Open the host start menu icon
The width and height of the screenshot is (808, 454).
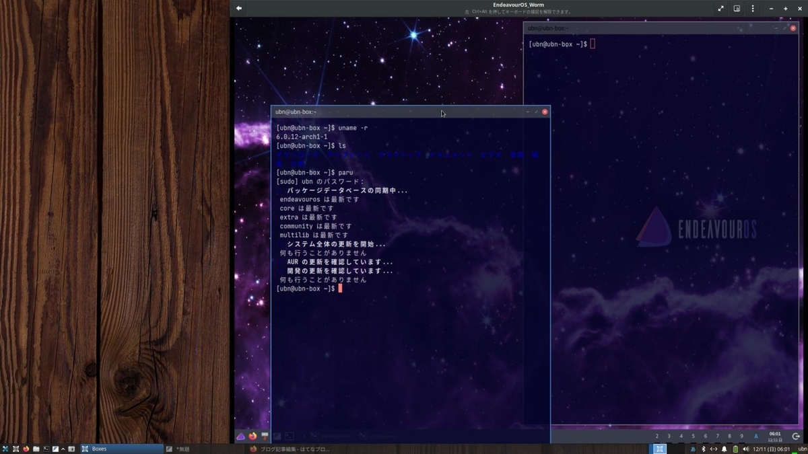tap(5, 449)
